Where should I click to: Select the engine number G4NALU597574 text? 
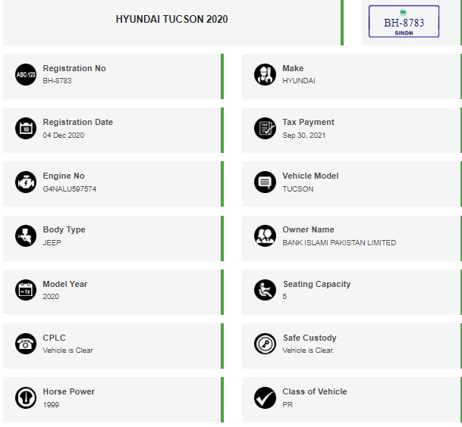70,189
